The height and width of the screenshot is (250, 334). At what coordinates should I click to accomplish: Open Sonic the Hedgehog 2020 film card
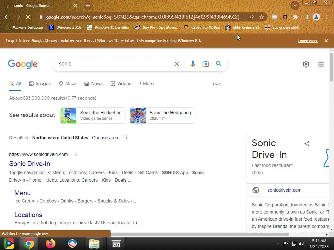pyautogui.click(x=162, y=116)
